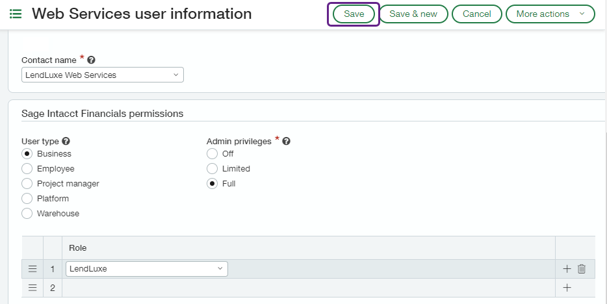Delete the LendLuxe role row
Screen dimensions: 607x304
coord(582,269)
